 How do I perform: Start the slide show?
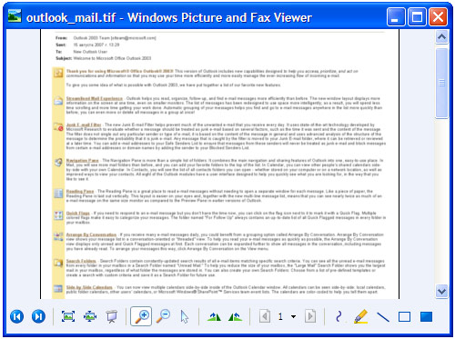click(112, 316)
